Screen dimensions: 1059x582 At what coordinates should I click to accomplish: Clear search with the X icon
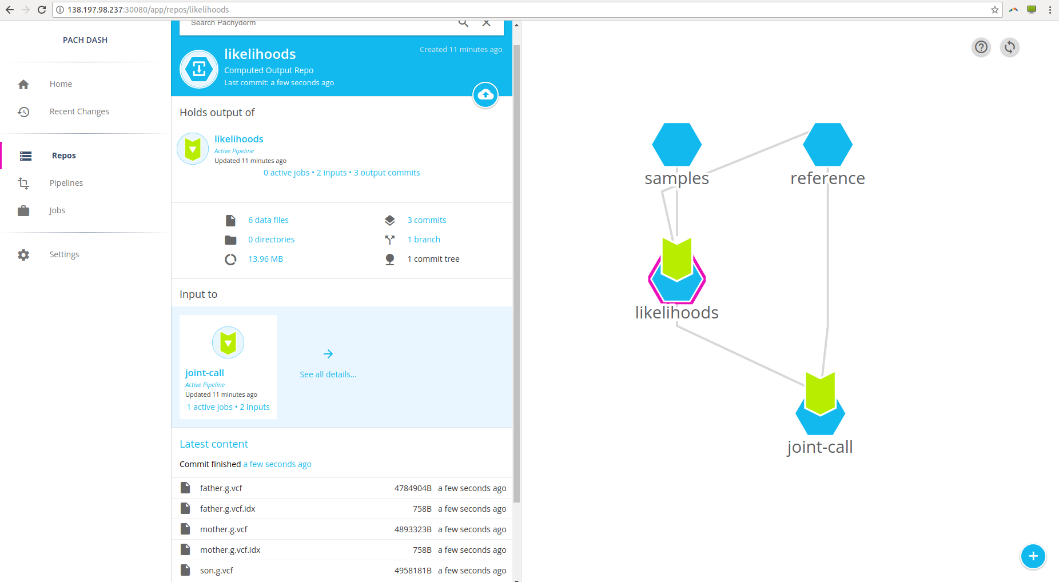tap(486, 23)
